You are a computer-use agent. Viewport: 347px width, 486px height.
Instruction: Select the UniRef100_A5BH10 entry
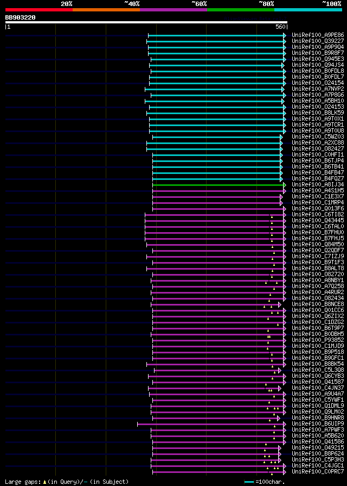point(318,101)
